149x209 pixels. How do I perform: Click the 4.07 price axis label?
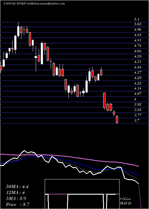pos(138,94)
